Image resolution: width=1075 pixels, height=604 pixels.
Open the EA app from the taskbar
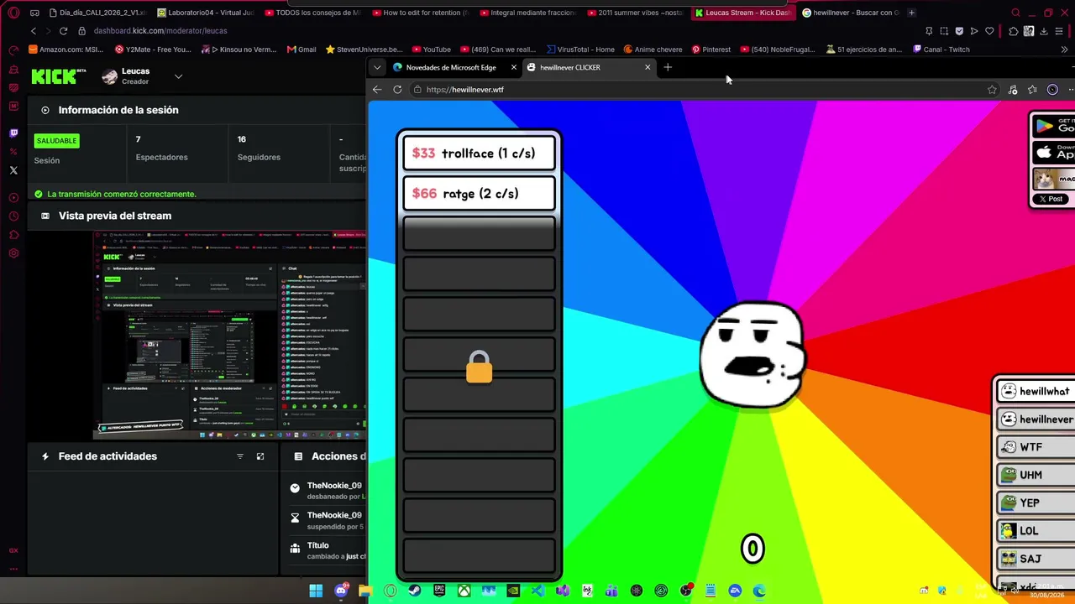coord(735,591)
